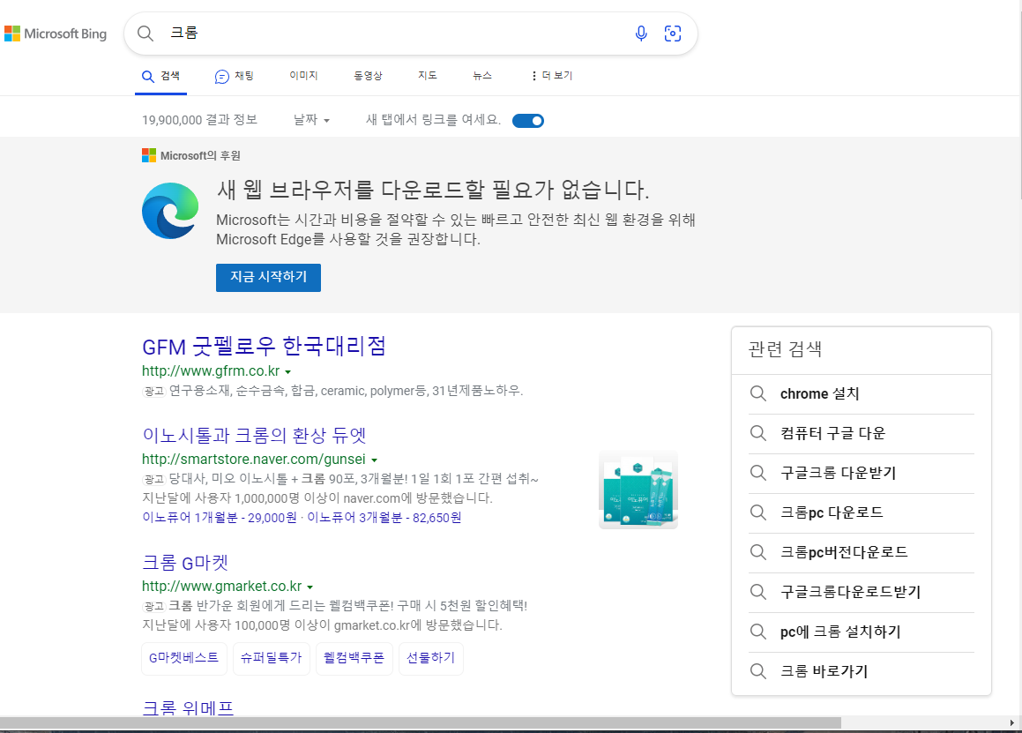Select the 검색 search tab
1022x733 pixels.
[161, 77]
